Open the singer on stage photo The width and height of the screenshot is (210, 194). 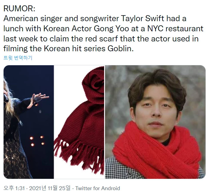(x=29, y=122)
